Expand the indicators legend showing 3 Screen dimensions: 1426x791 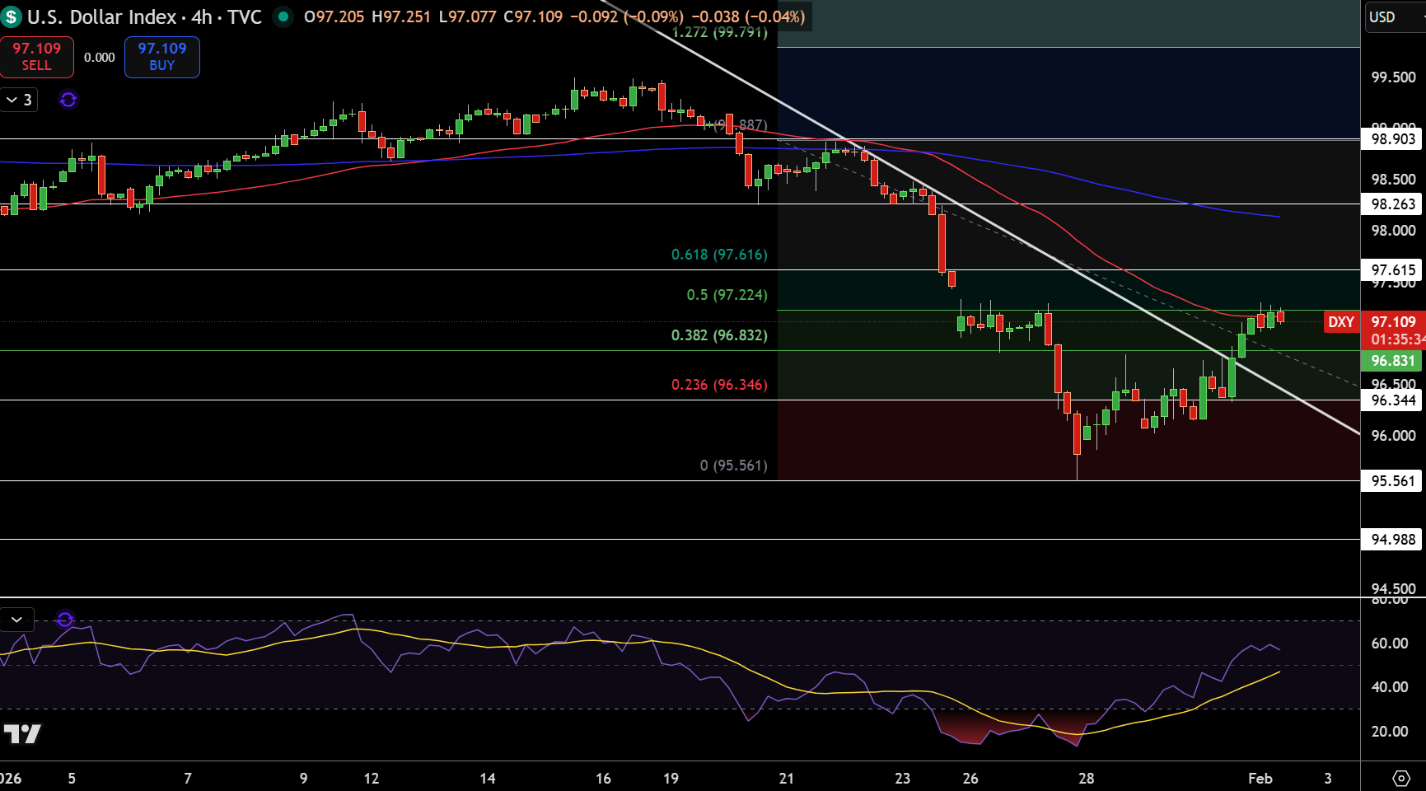pyautogui.click(x=19, y=100)
